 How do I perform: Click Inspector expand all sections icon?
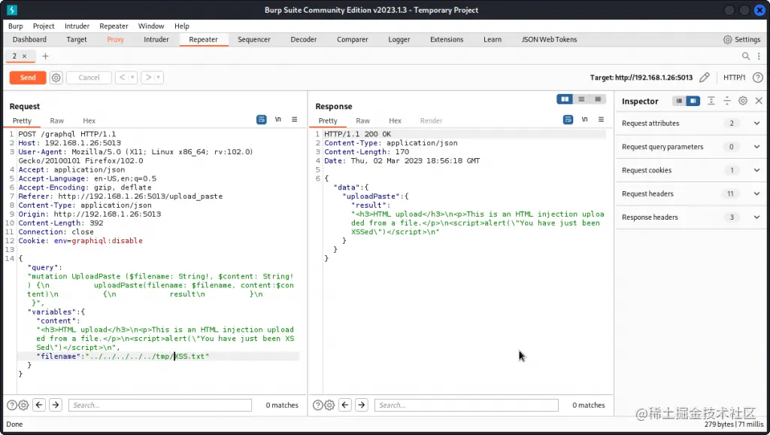(x=711, y=101)
